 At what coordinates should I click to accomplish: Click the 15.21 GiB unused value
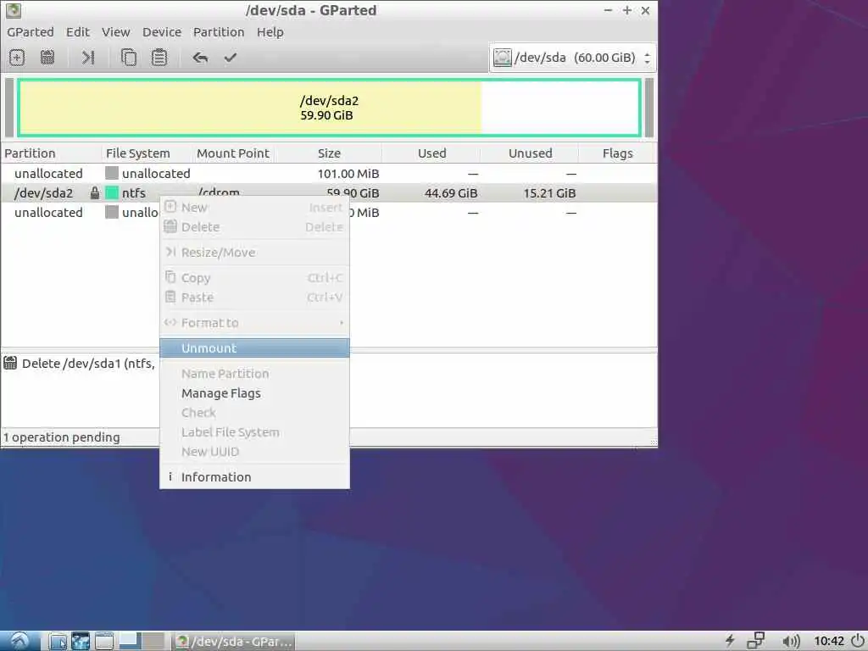coord(549,193)
